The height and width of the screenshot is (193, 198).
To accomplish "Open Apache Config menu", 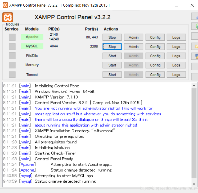I will (155, 37).
